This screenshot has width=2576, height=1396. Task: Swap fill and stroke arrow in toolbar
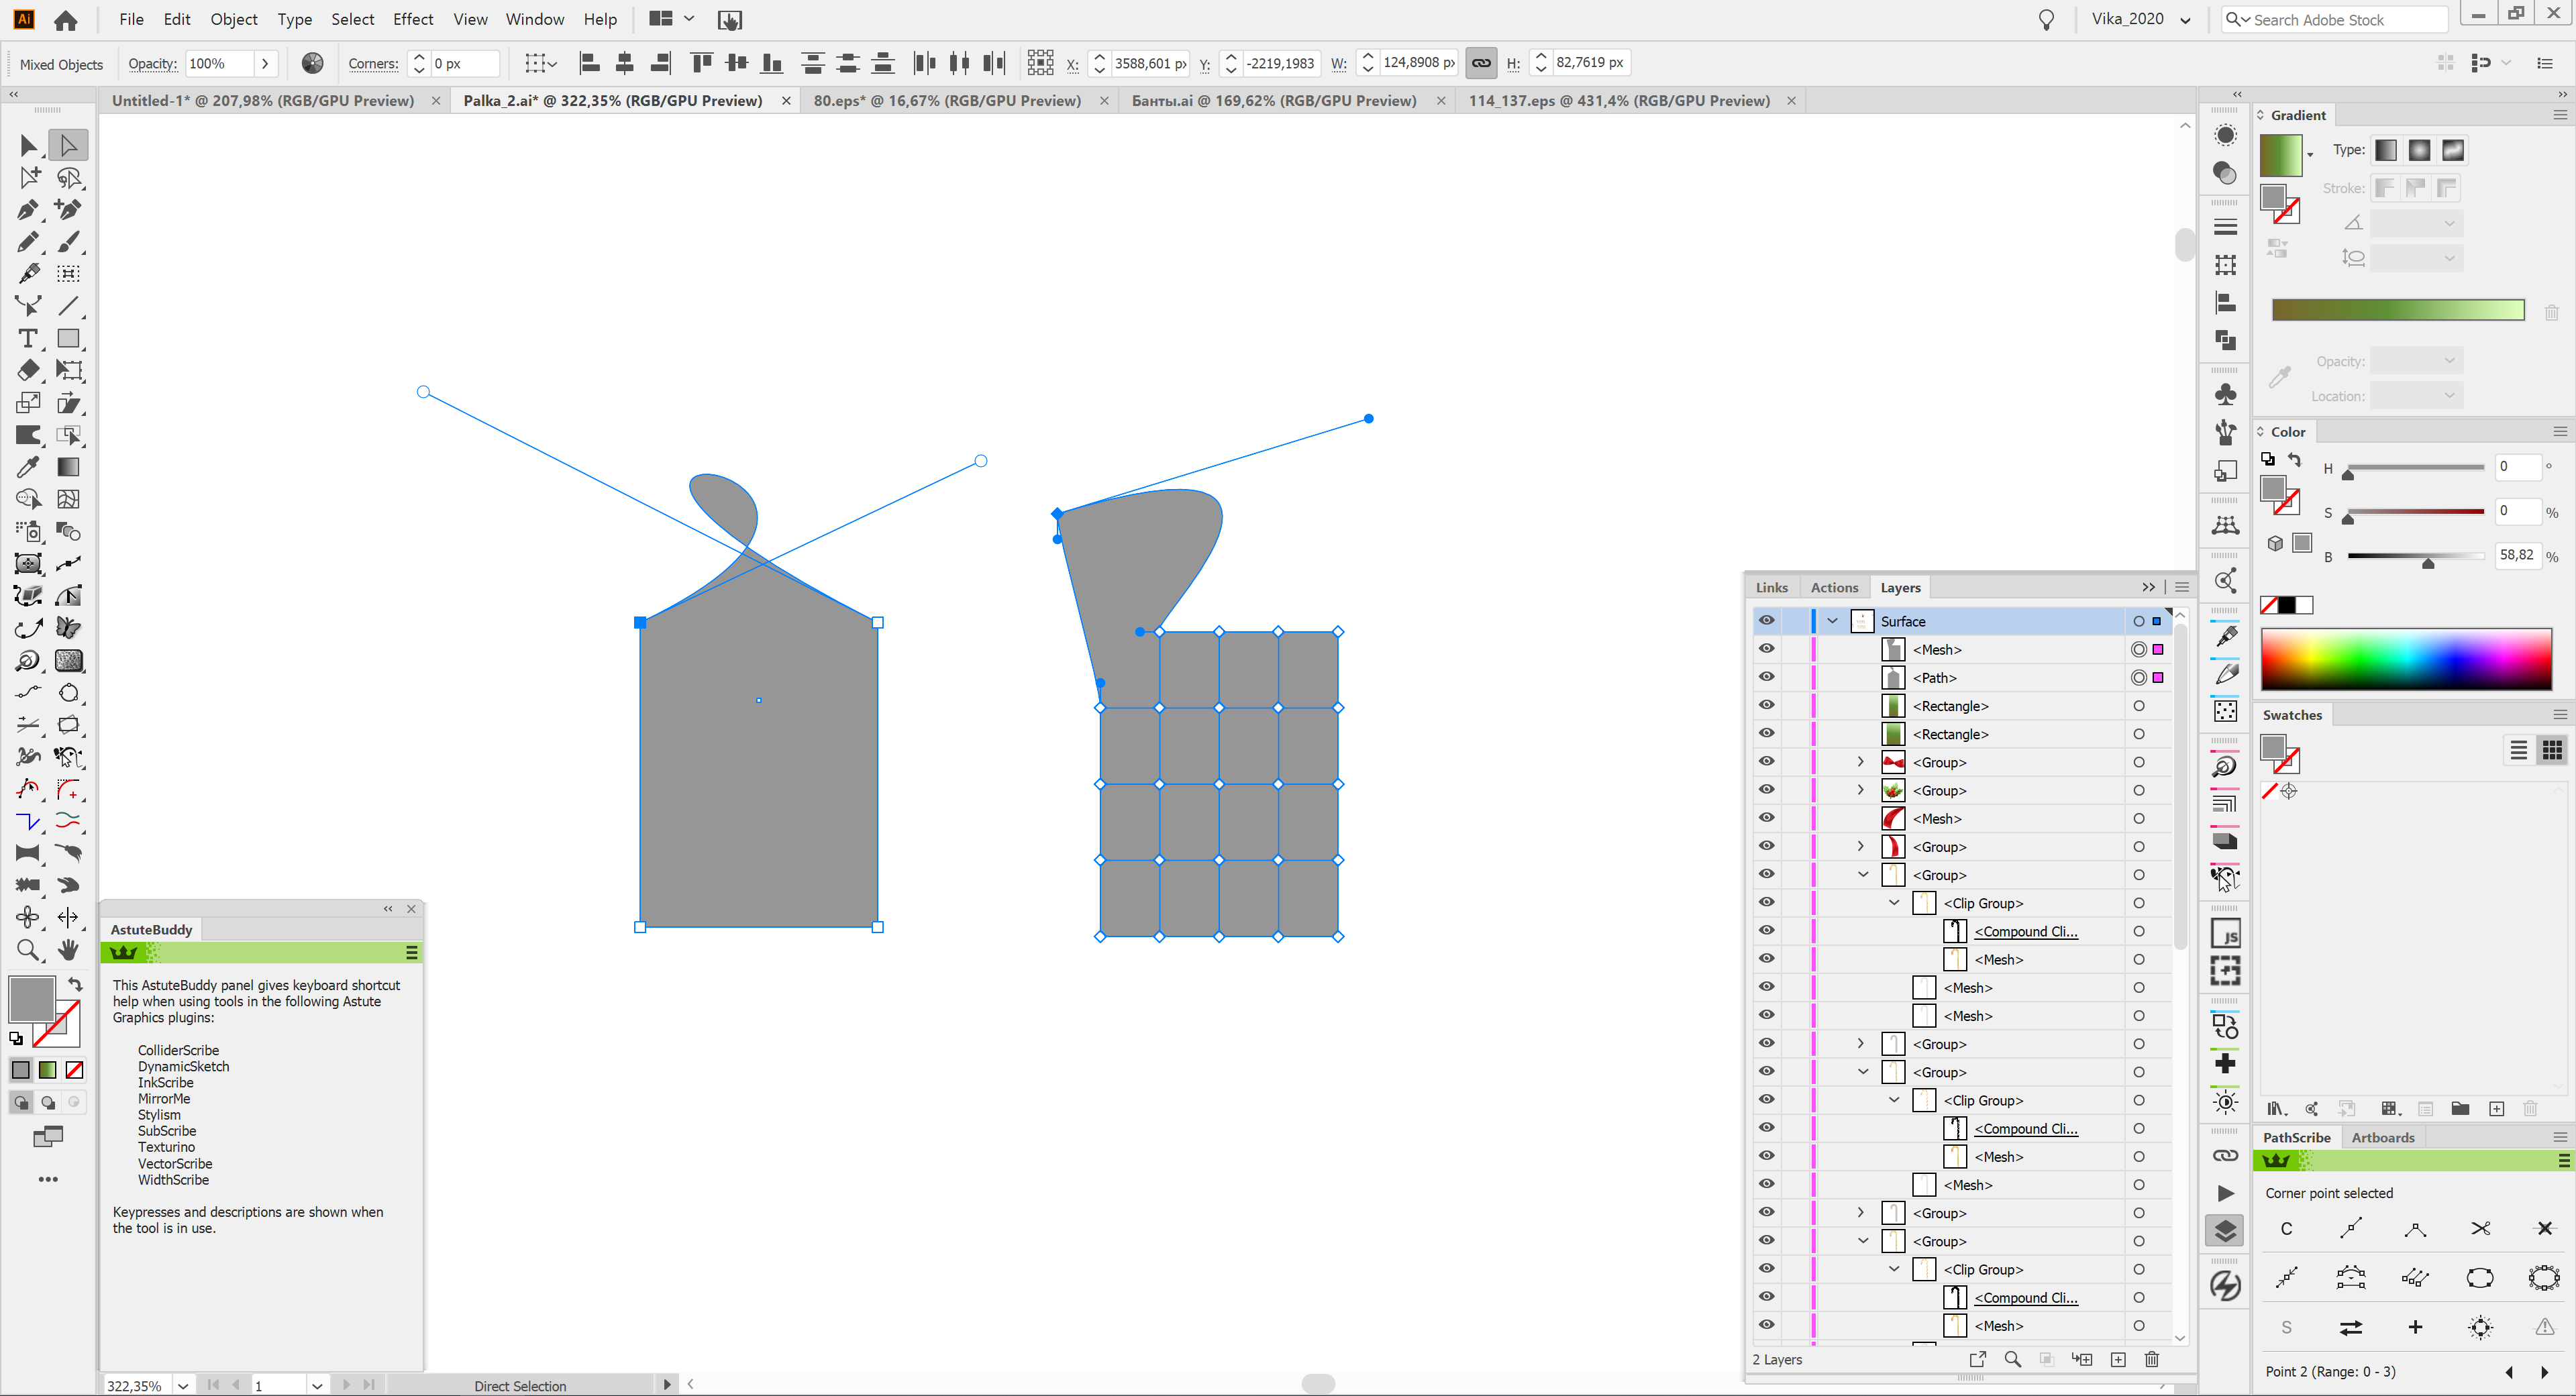click(75, 985)
